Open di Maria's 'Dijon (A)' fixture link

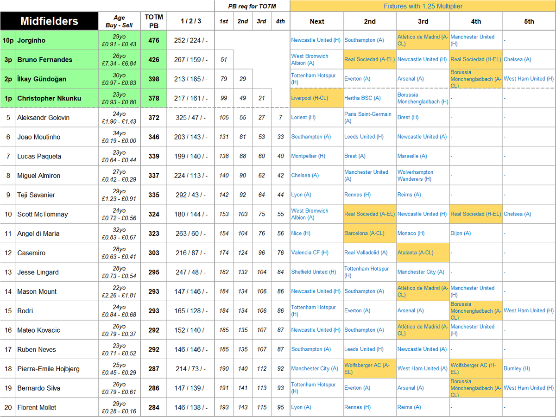[461, 234]
